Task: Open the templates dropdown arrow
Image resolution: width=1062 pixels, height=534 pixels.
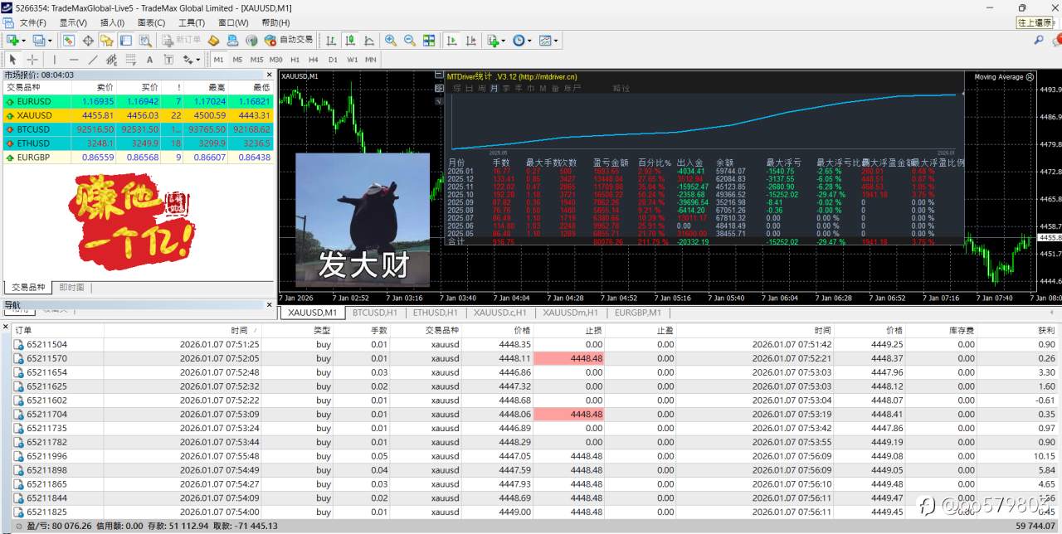Action: [x=557, y=40]
